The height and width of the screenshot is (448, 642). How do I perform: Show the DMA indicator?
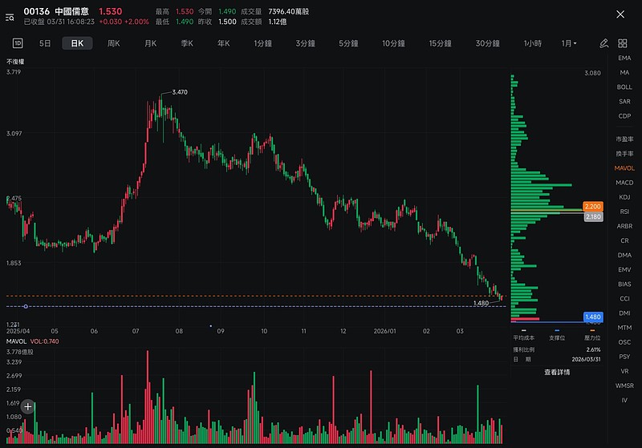click(x=624, y=255)
